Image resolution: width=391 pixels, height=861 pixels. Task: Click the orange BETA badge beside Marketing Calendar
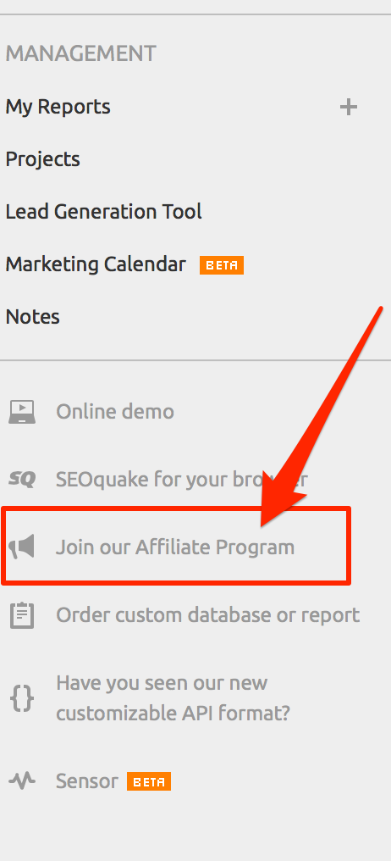222,265
